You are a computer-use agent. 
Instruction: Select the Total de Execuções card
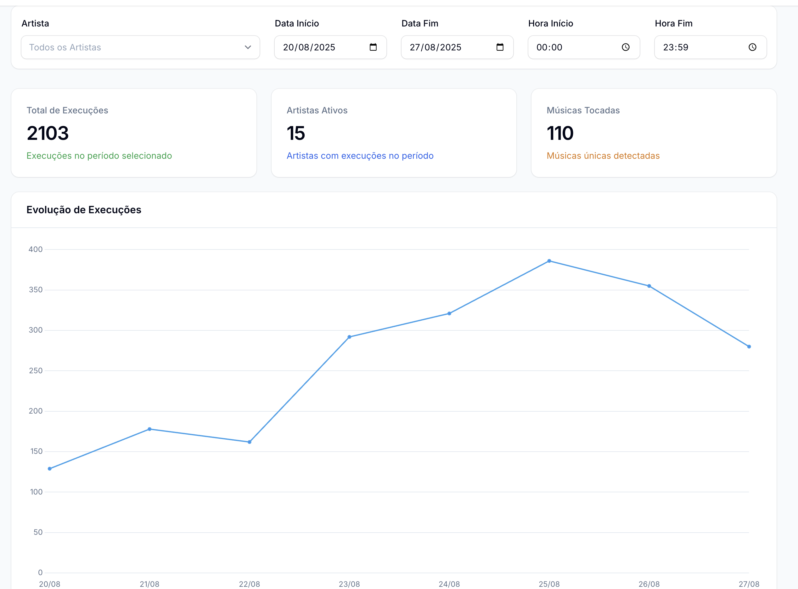[x=133, y=133]
